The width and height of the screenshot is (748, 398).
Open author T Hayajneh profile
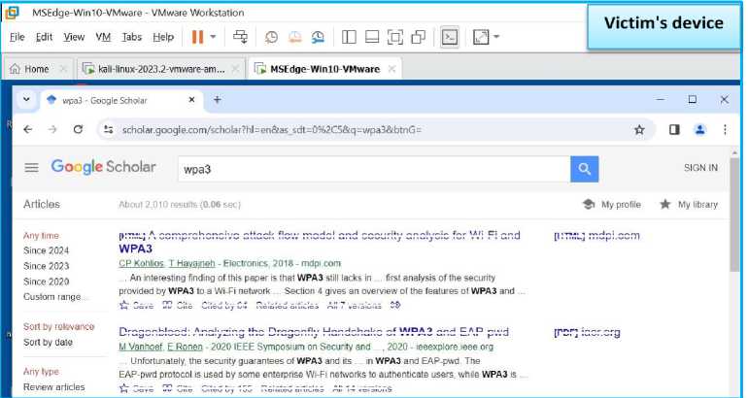pos(191,263)
